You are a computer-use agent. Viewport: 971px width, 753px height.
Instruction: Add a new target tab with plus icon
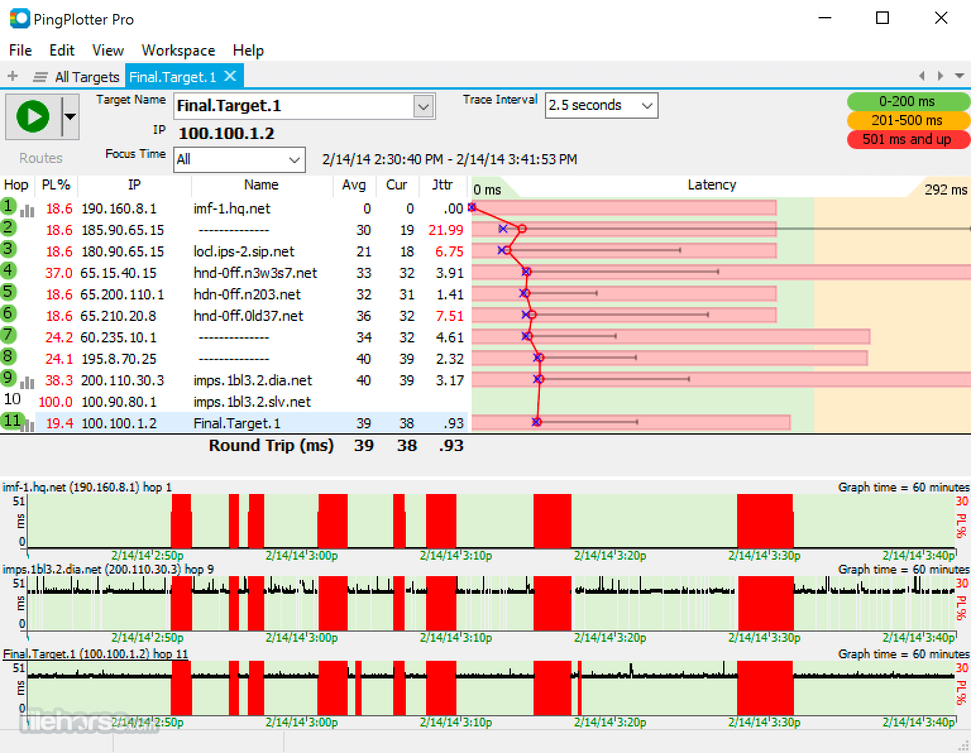click(x=12, y=76)
